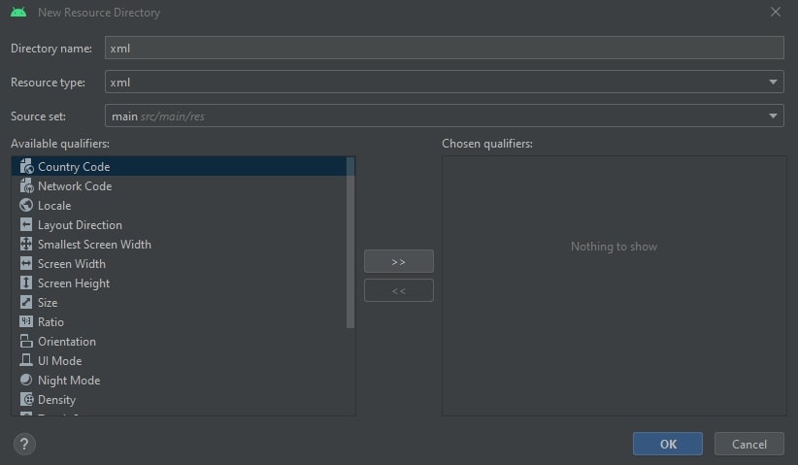Confirm the dialog with OK
This screenshot has width=798, height=465.
[x=667, y=444]
